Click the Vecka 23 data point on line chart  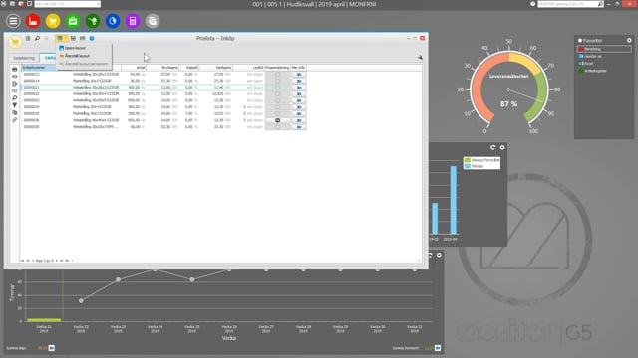tap(118, 279)
